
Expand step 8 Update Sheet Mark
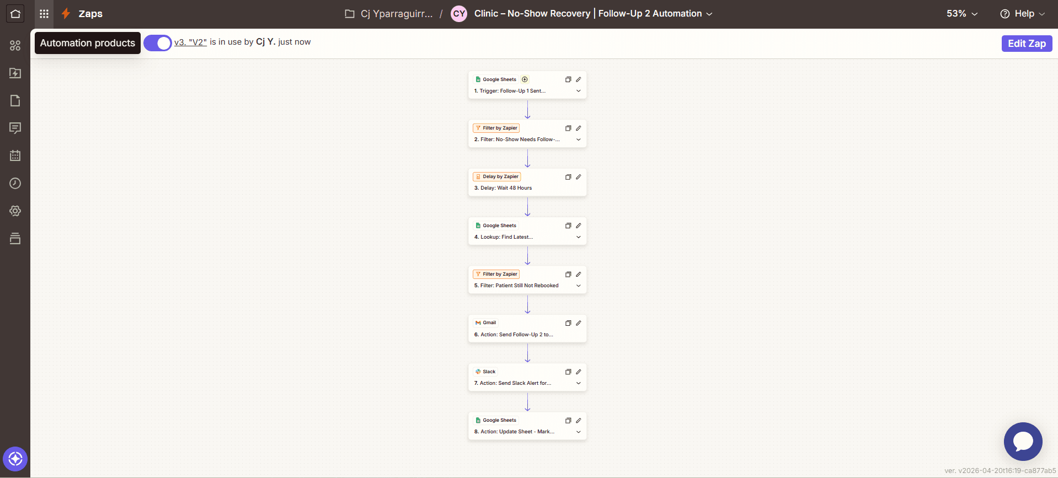[579, 432]
